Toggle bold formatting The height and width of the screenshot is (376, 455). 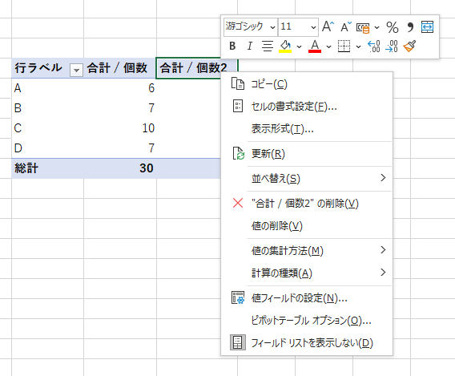[x=232, y=46]
